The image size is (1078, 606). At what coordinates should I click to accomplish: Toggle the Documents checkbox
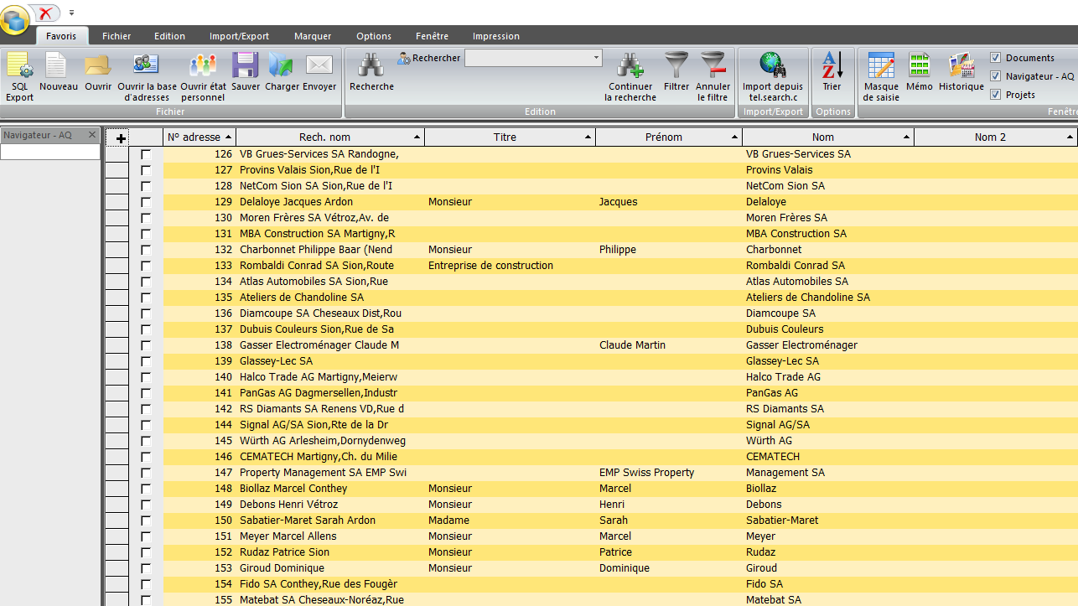[995, 58]
